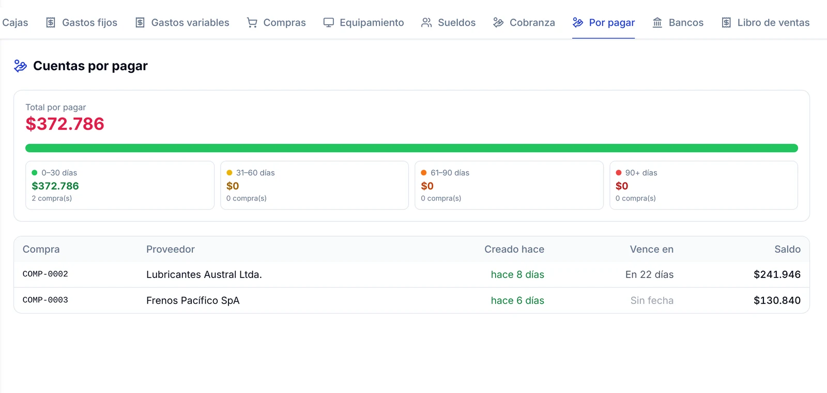Click the En 22 días due cell
This screenshot has height=393, width=827.
click(x=650, y=274)
